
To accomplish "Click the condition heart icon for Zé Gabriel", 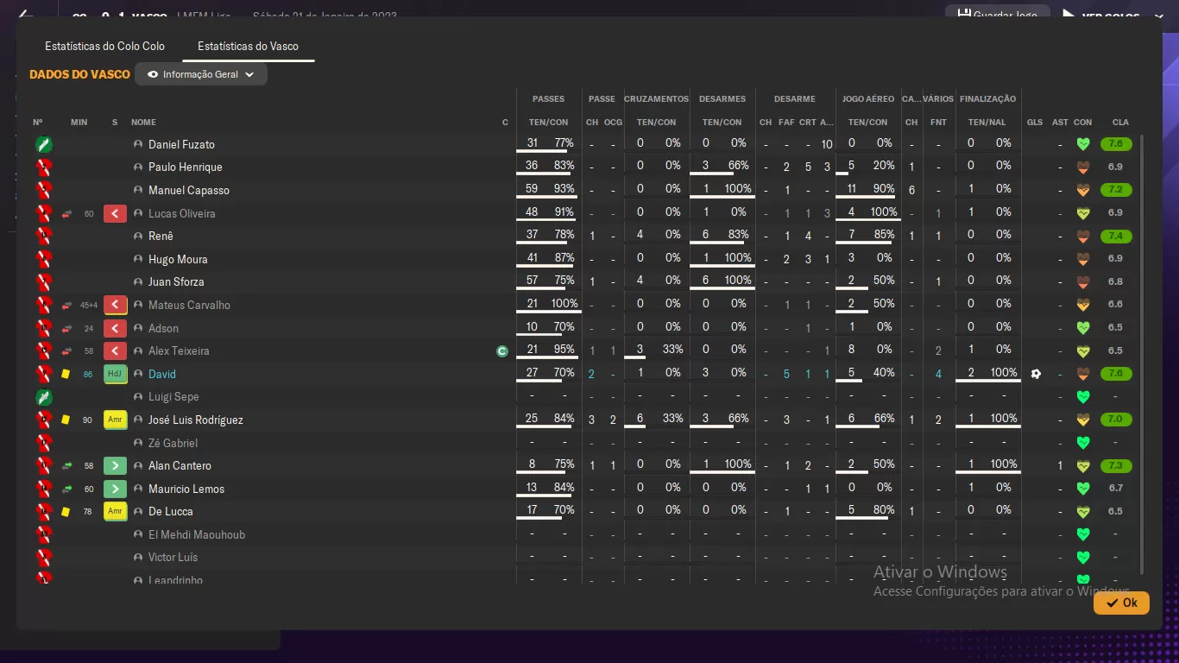I will click(1083, 443).
